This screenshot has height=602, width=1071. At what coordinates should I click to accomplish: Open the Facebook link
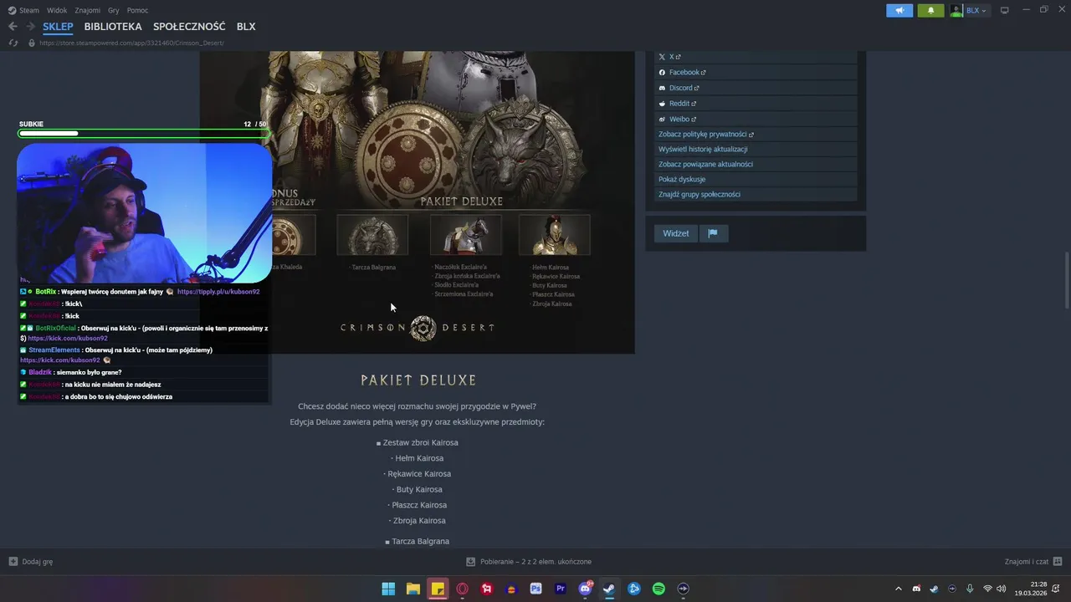click(756, 73)
